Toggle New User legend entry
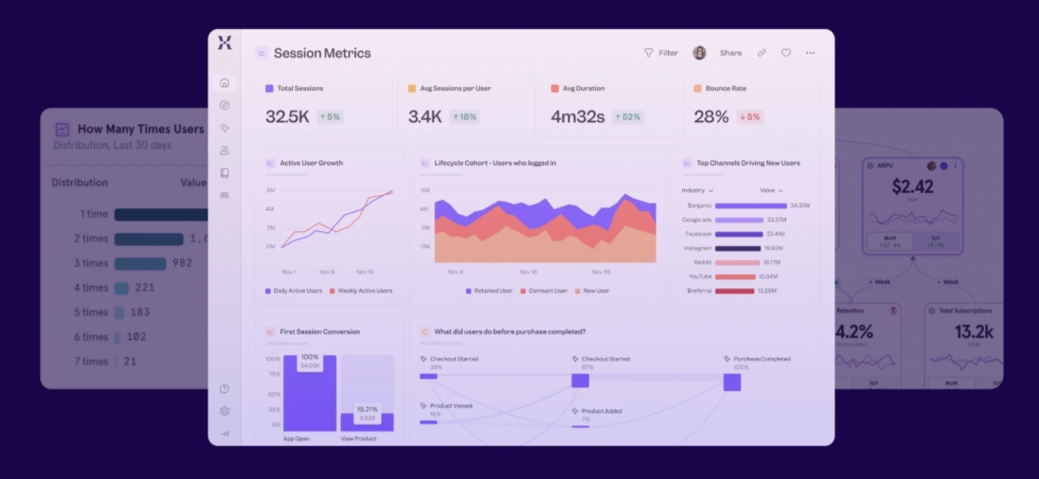1039x479 pixels. pos(592,291)
